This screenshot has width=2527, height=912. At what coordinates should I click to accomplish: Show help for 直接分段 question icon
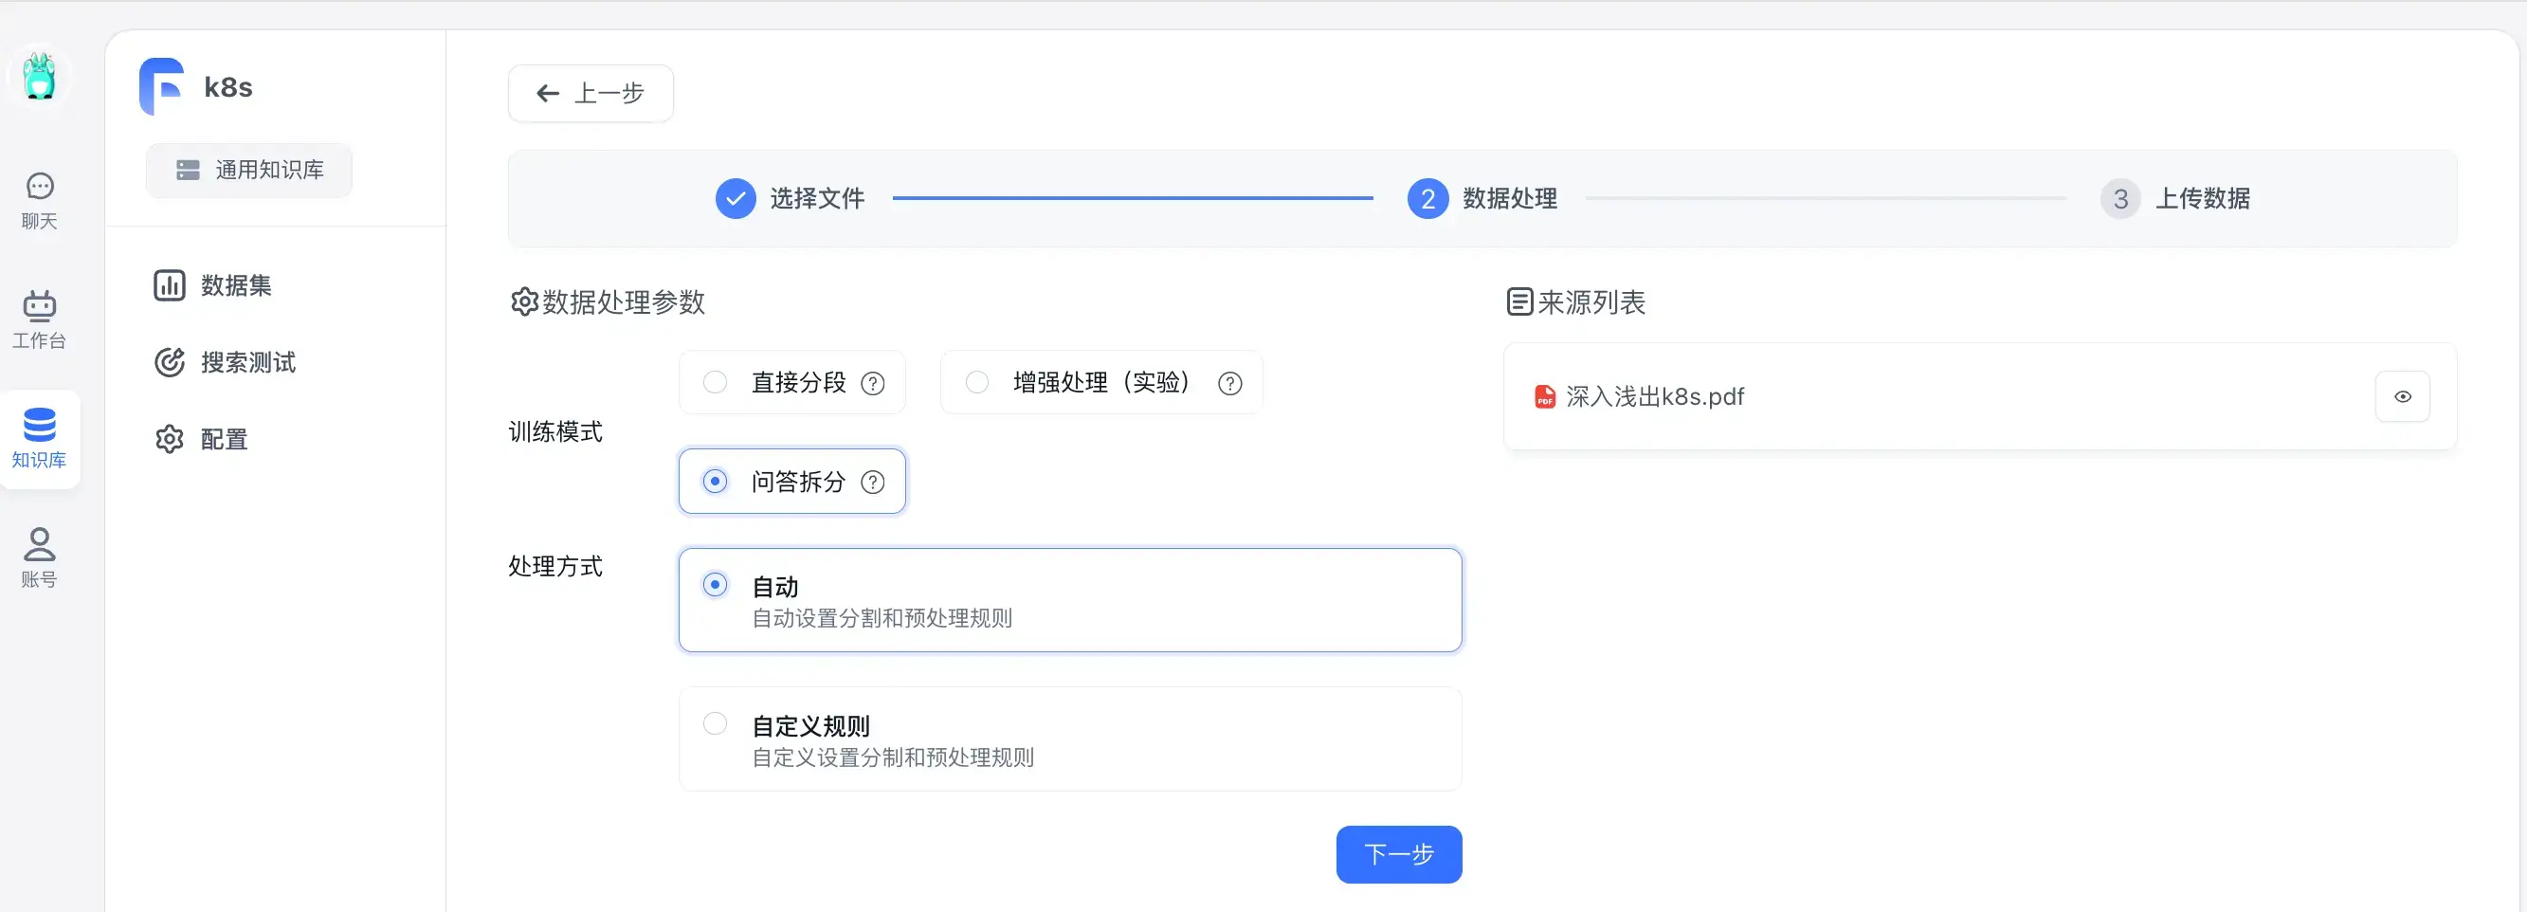[872, 383]
